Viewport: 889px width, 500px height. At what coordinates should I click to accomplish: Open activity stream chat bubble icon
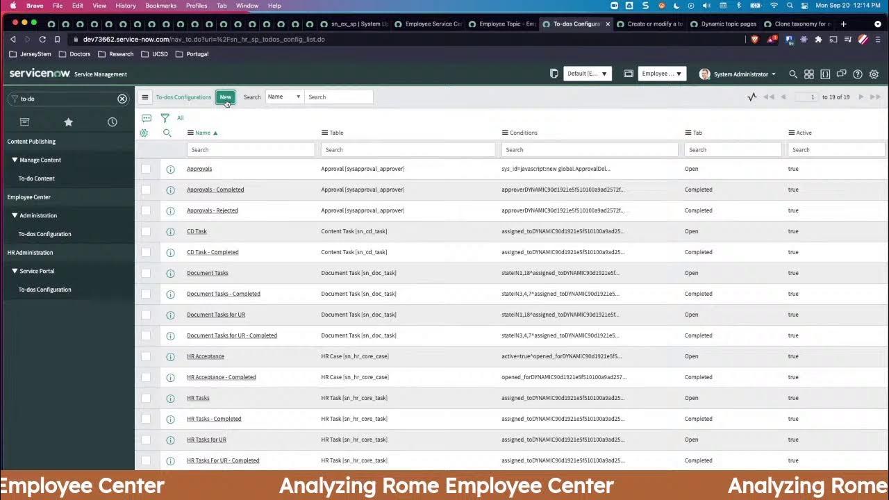click(x=147, y=118)
